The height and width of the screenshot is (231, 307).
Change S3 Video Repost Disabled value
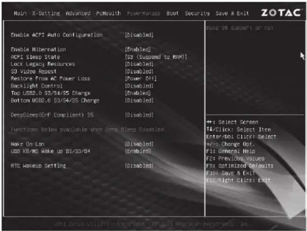click(x=139, y=71)
